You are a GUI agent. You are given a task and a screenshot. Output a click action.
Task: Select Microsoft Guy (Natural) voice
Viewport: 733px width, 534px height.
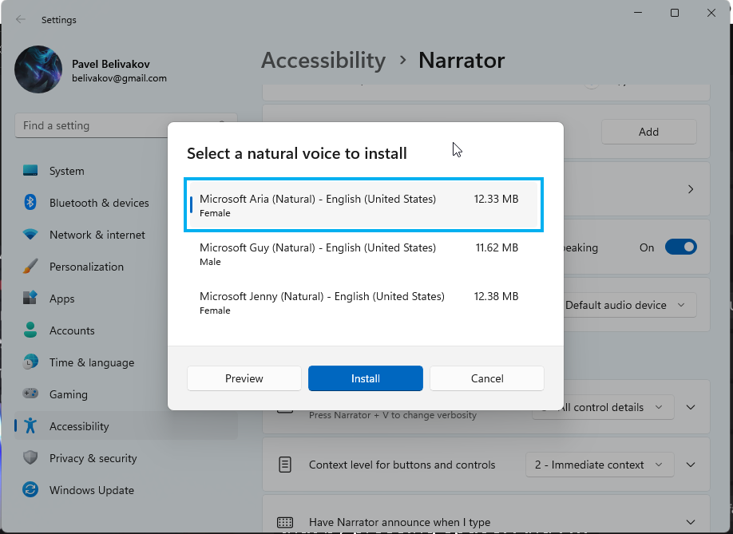pyautogui.click(x=363, y=254)
